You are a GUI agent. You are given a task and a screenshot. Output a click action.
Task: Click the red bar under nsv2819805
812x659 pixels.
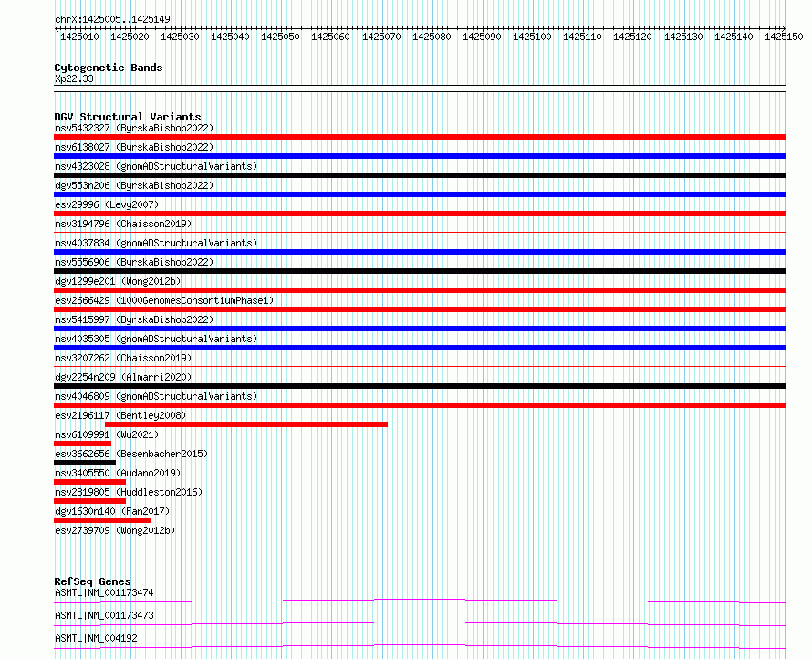coord(89,501)
